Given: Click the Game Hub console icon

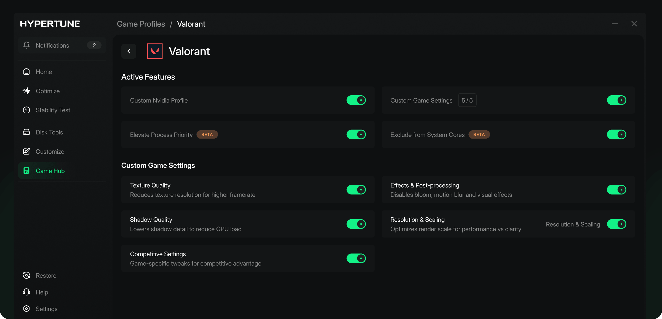Looking at the screenshot, I should (x=26, y=171).
